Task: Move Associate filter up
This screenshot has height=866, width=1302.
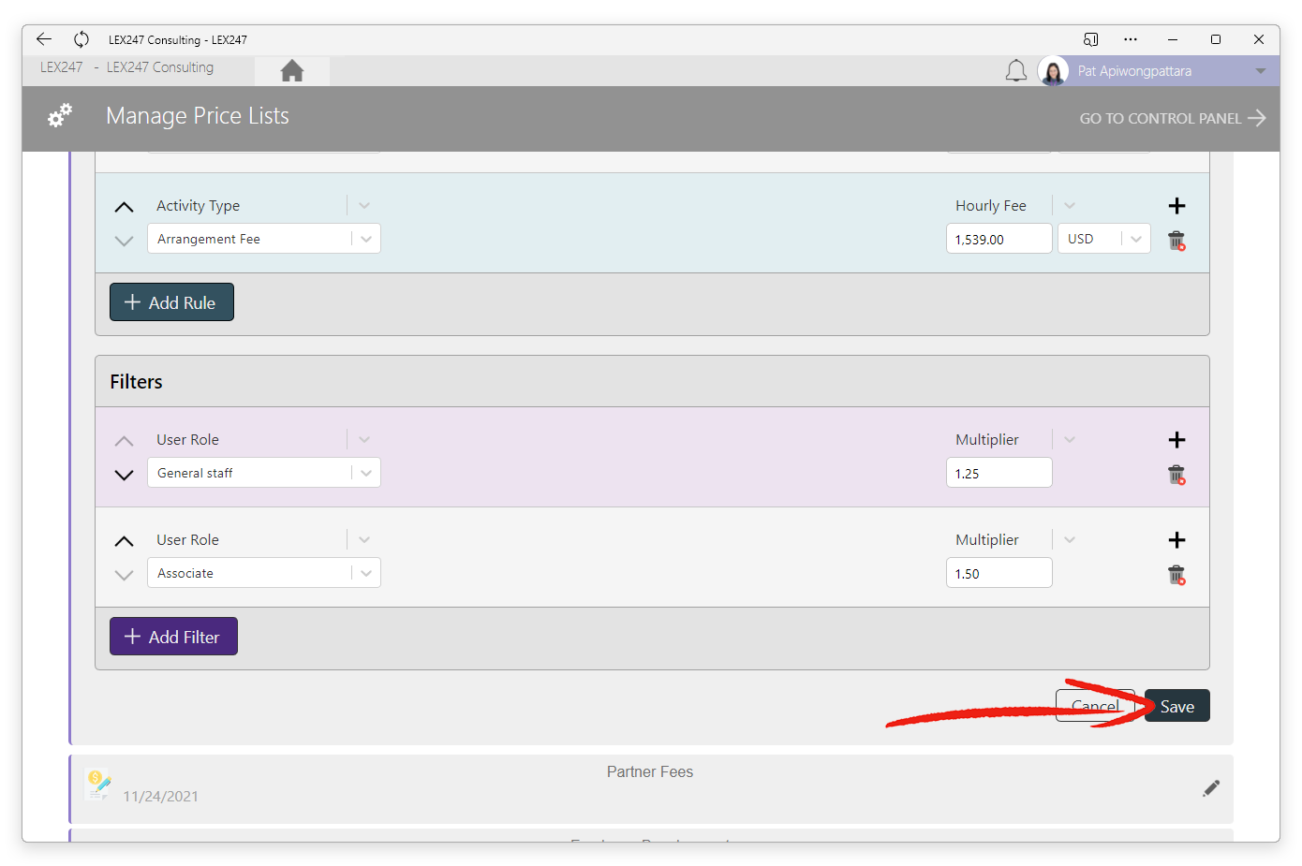Action: click(124, 541)
